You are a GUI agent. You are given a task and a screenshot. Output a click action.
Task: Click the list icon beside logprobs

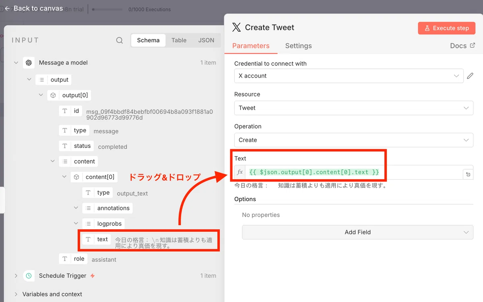pyautogui.click(x=88, y=224)
